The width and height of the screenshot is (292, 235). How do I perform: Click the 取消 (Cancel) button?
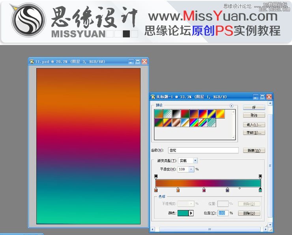point(254,115)
